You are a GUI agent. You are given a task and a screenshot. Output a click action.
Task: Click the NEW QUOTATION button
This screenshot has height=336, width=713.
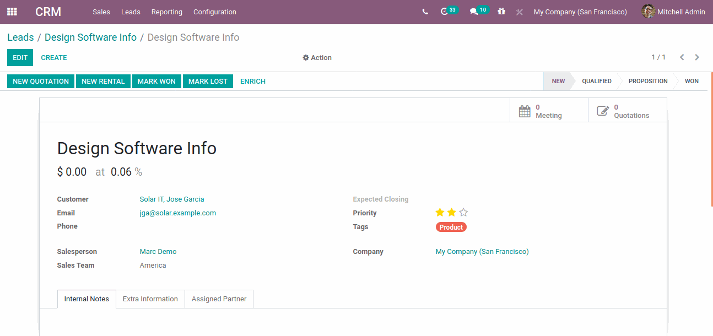tap(40, 81)
